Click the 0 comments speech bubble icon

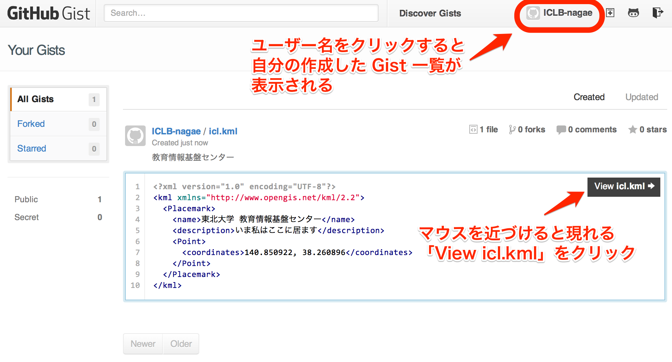[561, 130]
